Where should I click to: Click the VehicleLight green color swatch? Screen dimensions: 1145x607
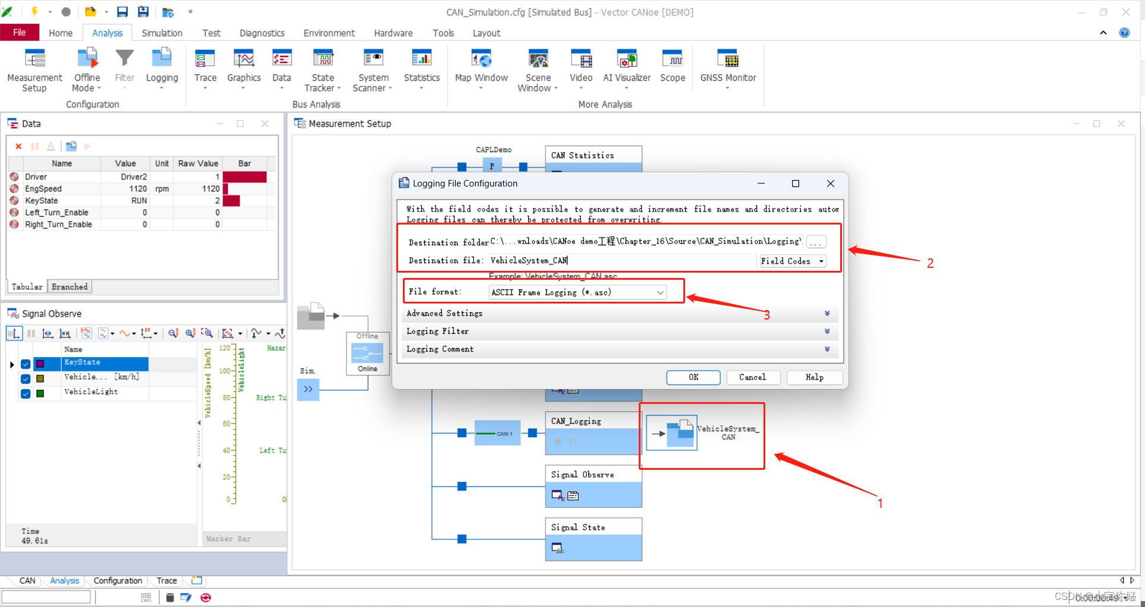40,393
